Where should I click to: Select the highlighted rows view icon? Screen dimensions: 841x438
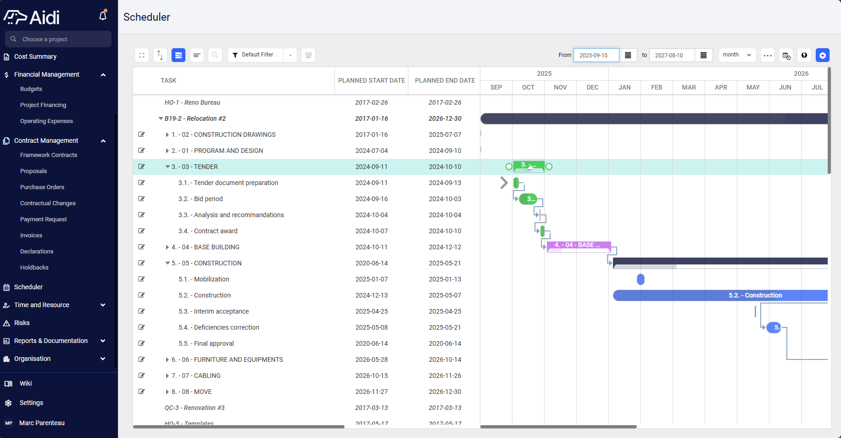[x=178, y=55]
